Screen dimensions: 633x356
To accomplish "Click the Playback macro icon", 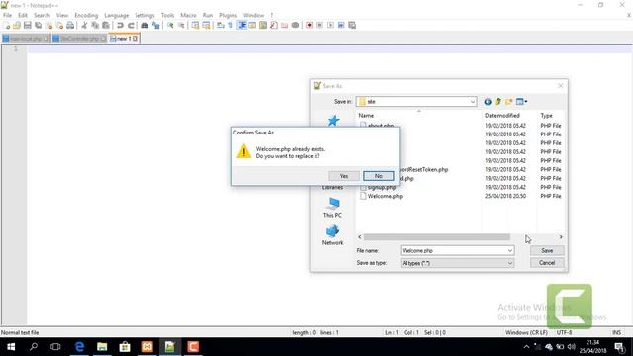I will 330,25.
